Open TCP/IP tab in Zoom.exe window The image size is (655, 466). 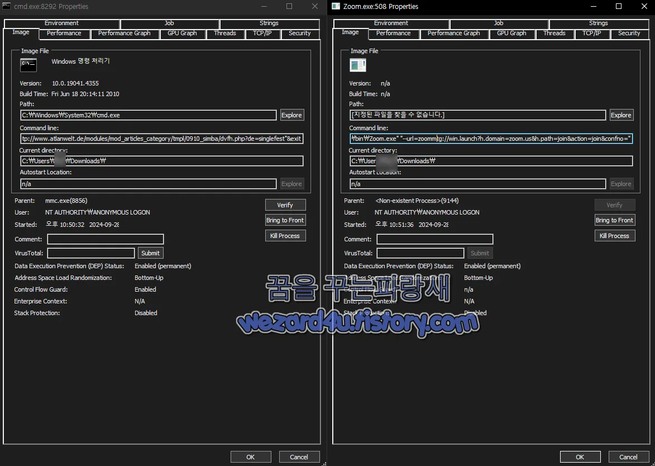[591, 34]
